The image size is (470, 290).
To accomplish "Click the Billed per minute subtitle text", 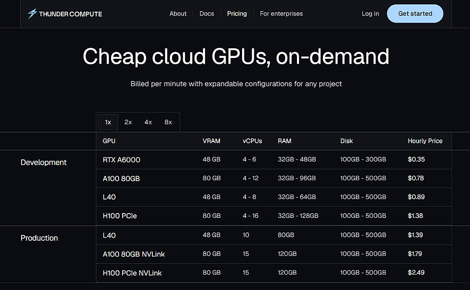I will (x=236, y=83).
